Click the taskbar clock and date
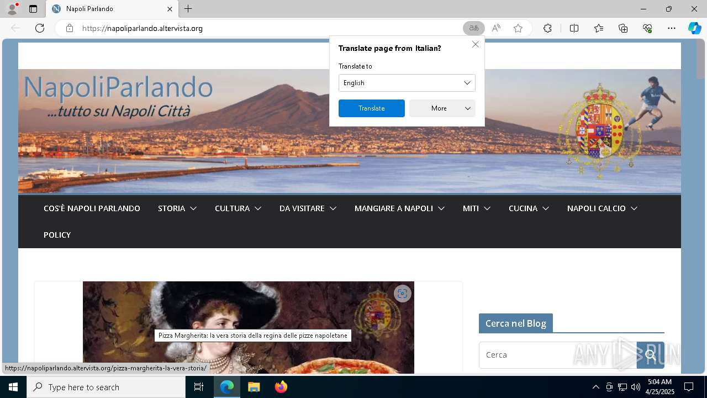 point(660,387)
